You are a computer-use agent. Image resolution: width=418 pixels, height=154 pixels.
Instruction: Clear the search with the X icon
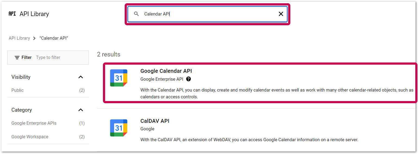[x=281, y=14]
